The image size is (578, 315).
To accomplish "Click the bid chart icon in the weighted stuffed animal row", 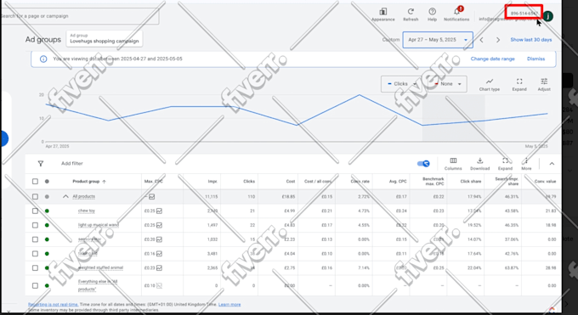I will tap(159, 267).
